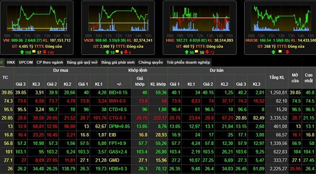The height and width of the screenshot is (174, 316).
Task: Click the BID stock symbol
Action: pyautogui.click(x=112, y=92)
